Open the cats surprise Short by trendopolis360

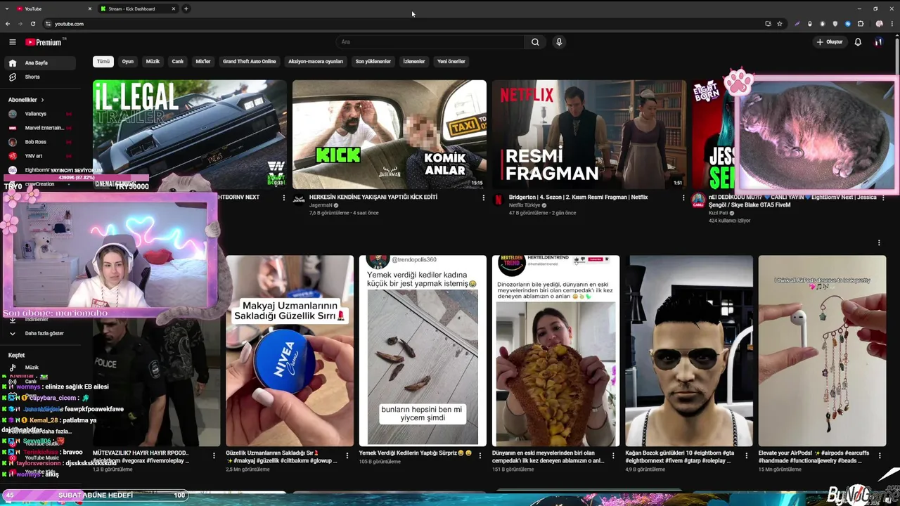[423, 351]
